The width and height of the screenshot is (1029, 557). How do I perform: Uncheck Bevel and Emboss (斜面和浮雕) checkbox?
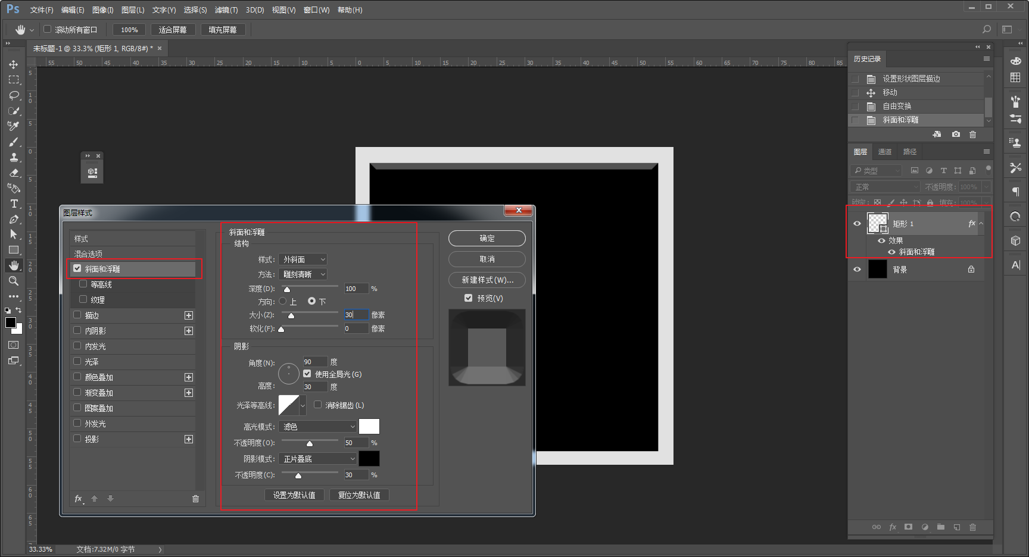77,268
